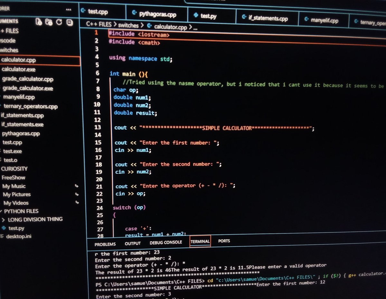Open the My Music folder entry

(x=14, y=186)
